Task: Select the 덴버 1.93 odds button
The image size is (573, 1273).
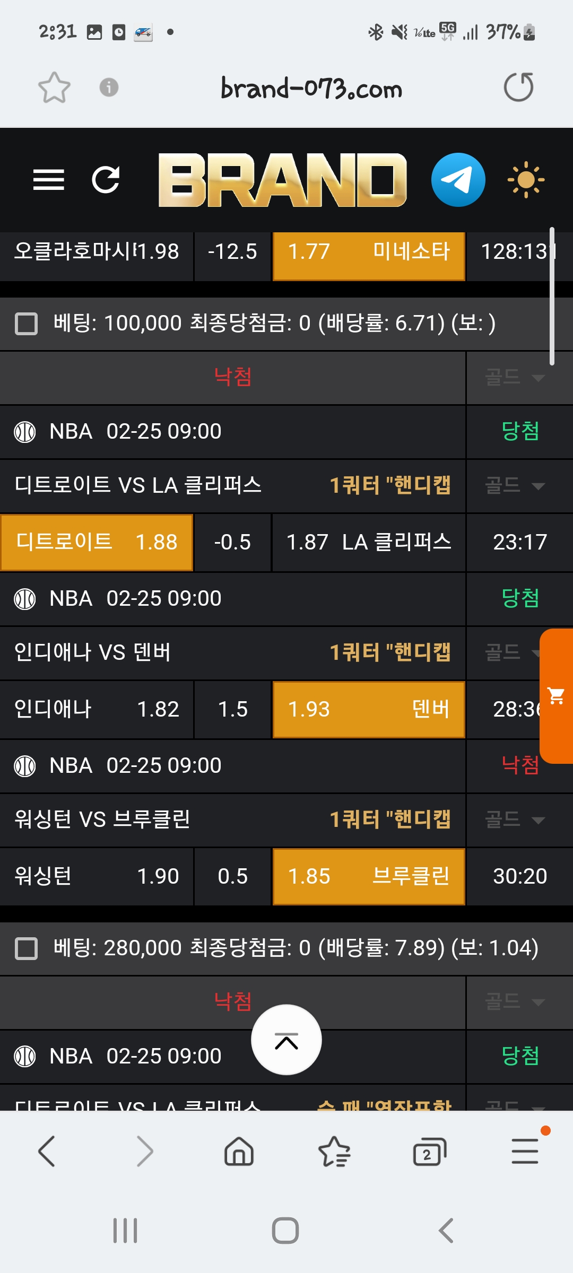Action: (x=368, y=709)
